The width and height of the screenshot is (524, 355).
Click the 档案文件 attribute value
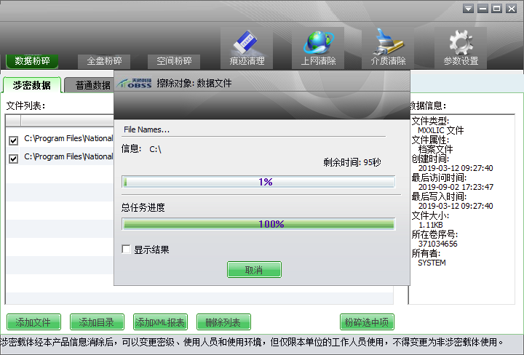pyautogui.click(x=435, y=149)
